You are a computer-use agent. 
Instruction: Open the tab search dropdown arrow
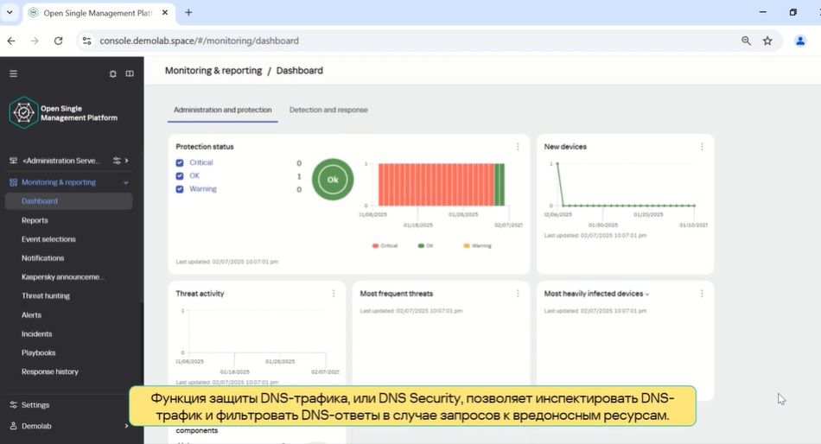click(x=10, y=13)
